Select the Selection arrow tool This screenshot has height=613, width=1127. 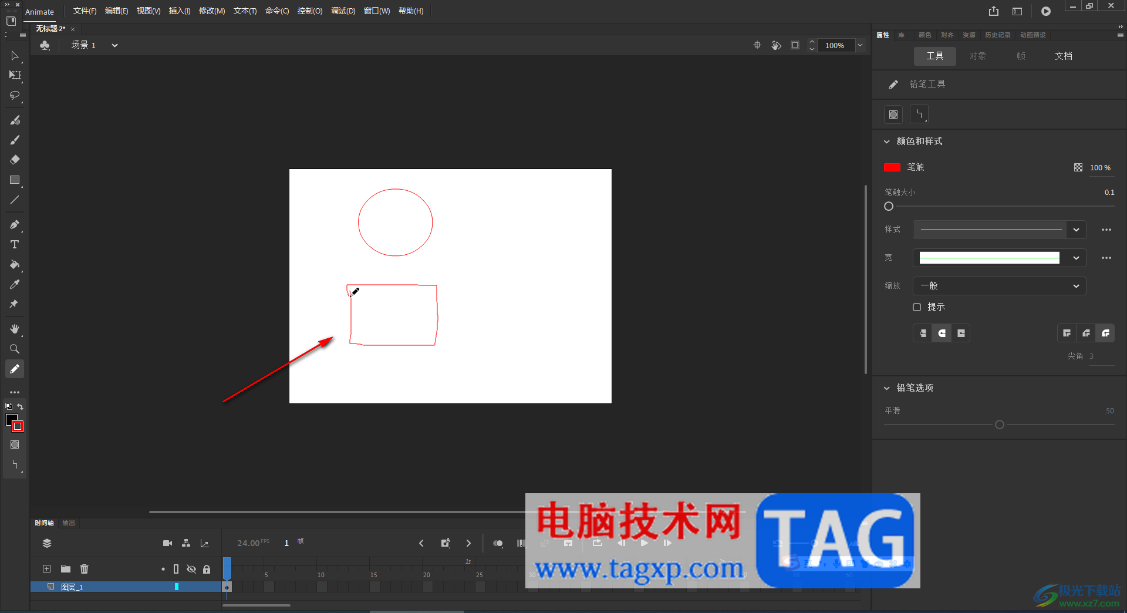coord(15,56)
